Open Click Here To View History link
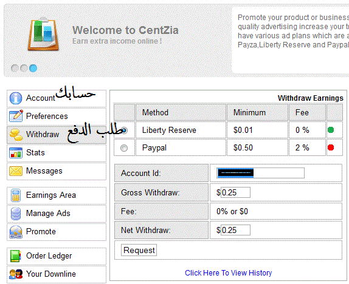349x284 pixels. click(229, 273)
